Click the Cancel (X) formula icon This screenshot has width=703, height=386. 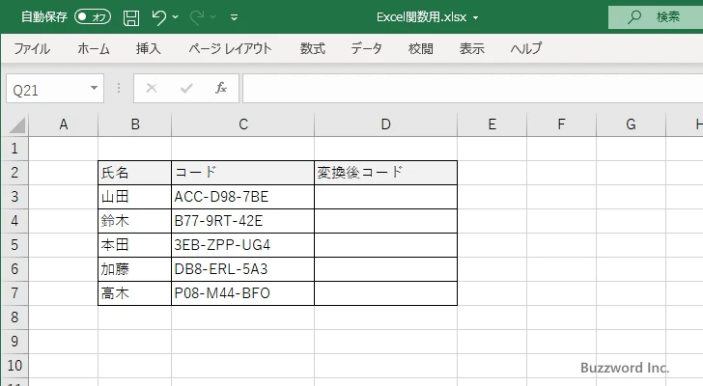(x=152, y=88)
